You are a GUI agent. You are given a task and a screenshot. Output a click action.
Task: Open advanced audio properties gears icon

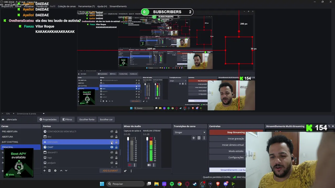point(125,171)
